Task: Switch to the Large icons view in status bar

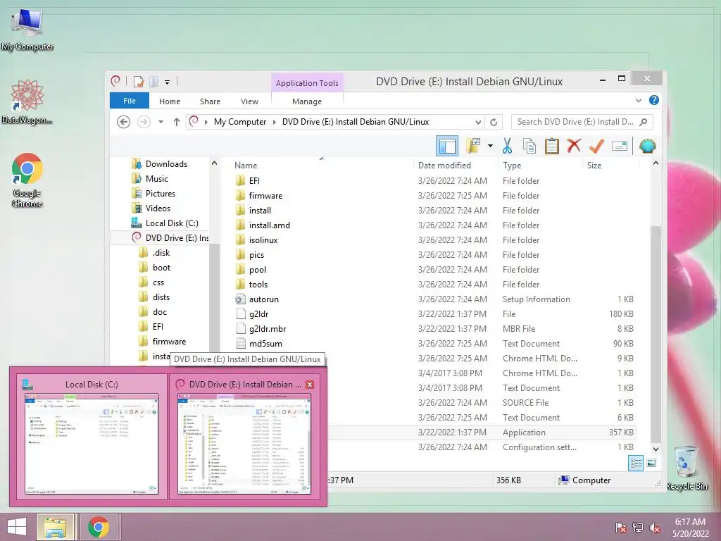Action: (651, 463)
